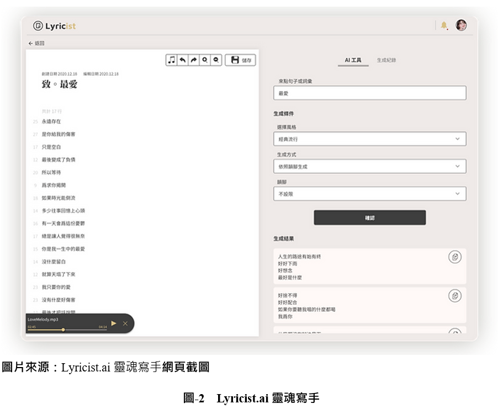498x409 pixels.
Task: Switch to the 生成紀錄 tab
Action: (386, 60)
